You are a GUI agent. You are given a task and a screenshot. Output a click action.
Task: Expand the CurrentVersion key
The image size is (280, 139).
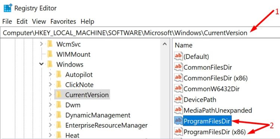[x=50, y=95]
